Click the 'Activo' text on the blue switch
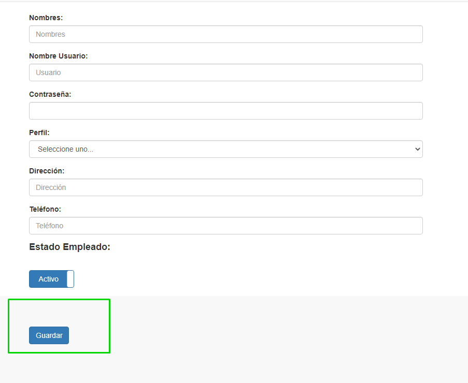Viewport: 468px width, 383px height. pyautogui.click(x=48, y=279)
